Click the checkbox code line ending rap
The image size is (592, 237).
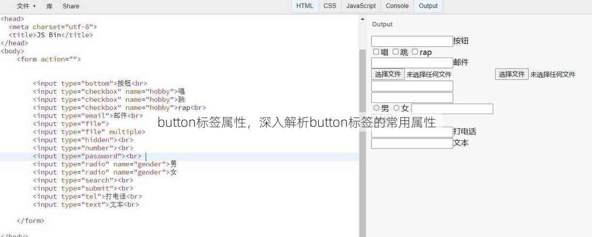[119, 107]
